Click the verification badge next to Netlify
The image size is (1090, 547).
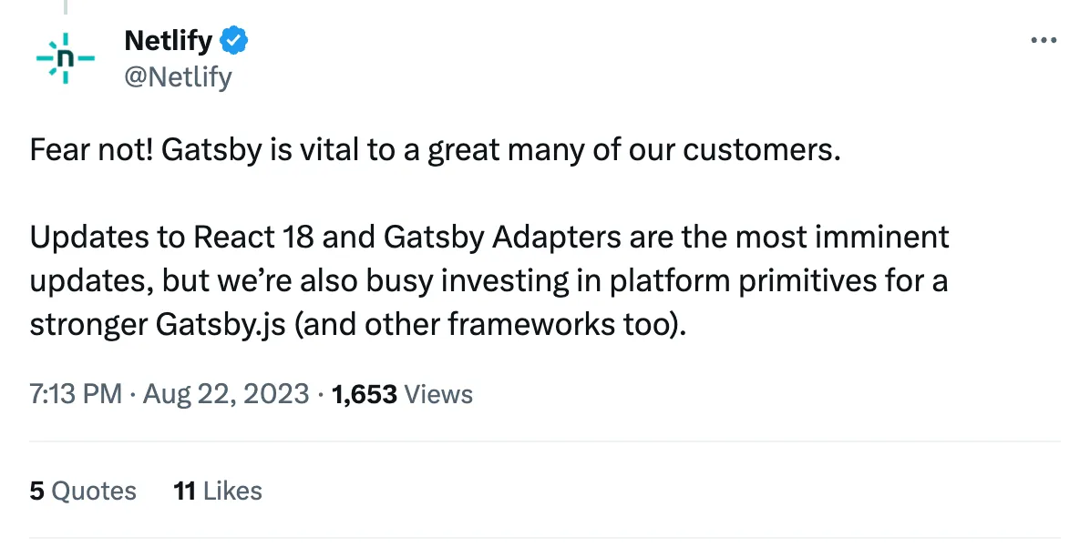pos(234,40)
